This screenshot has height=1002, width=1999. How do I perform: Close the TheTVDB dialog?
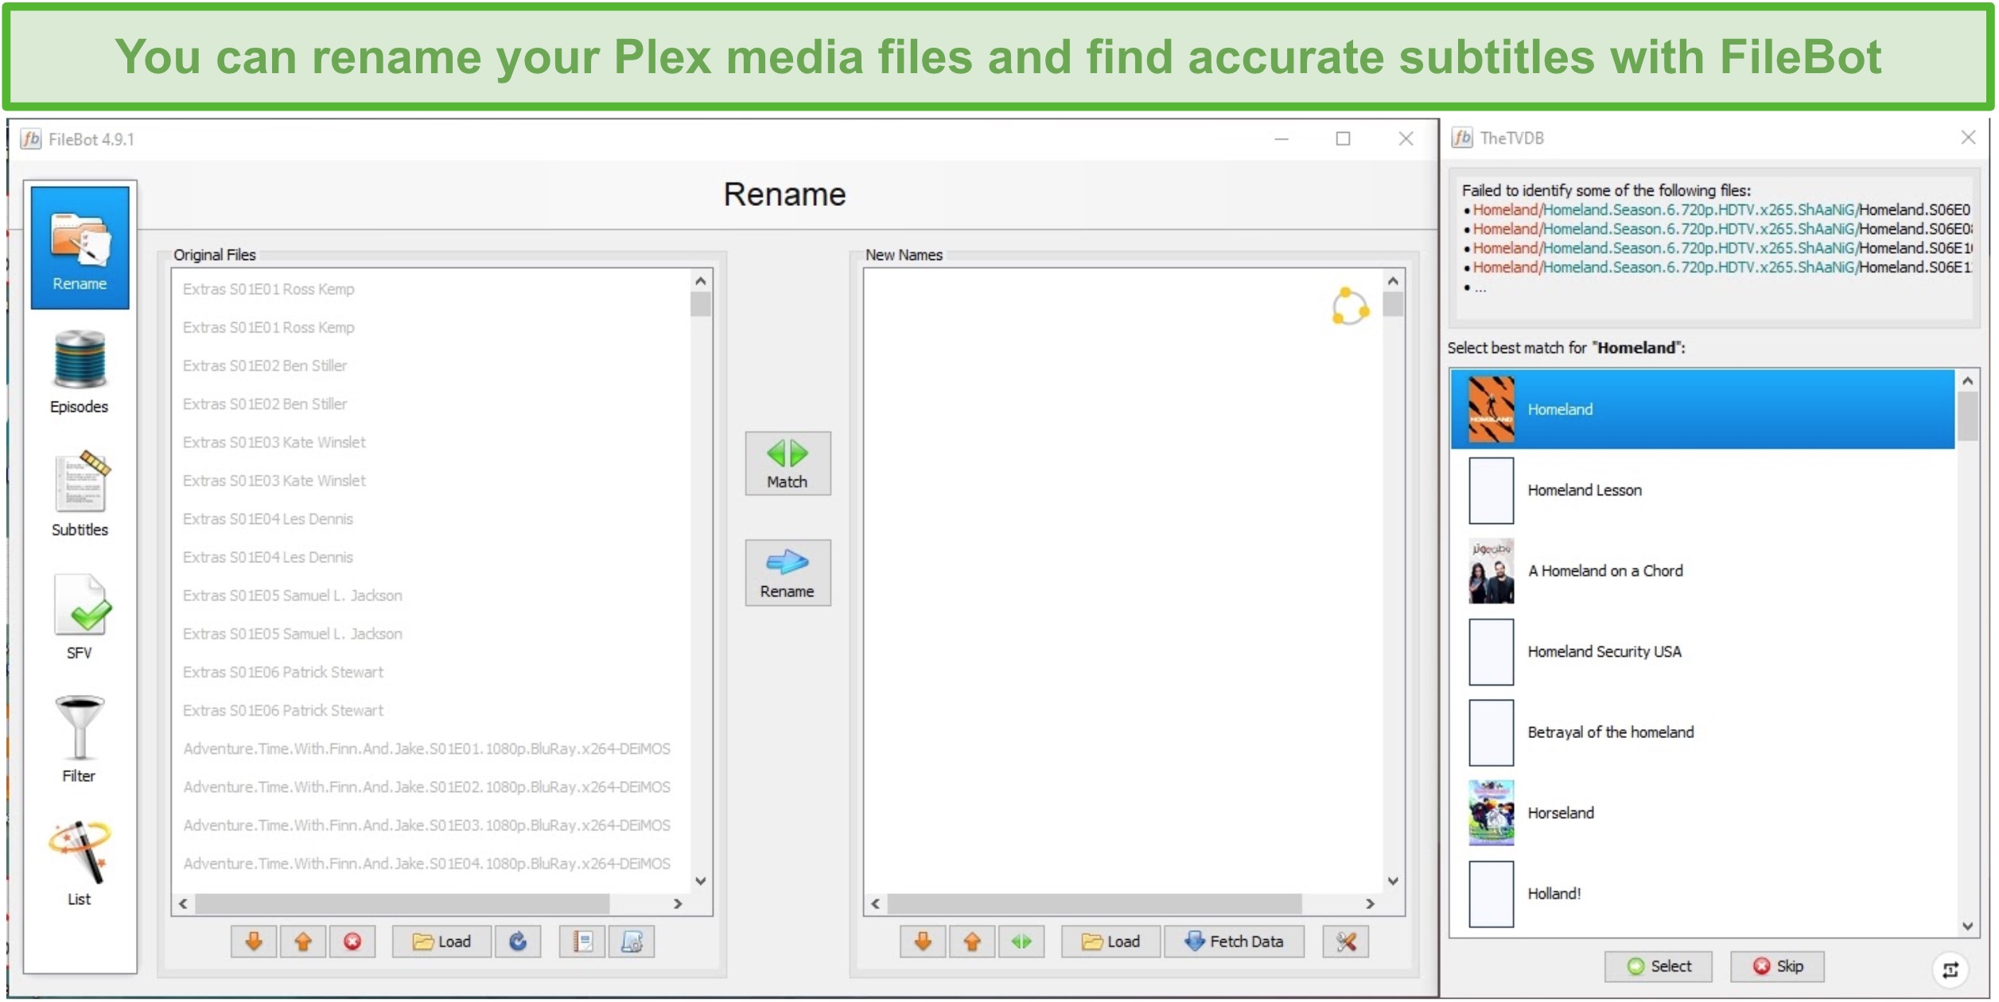coord(1969,138)
